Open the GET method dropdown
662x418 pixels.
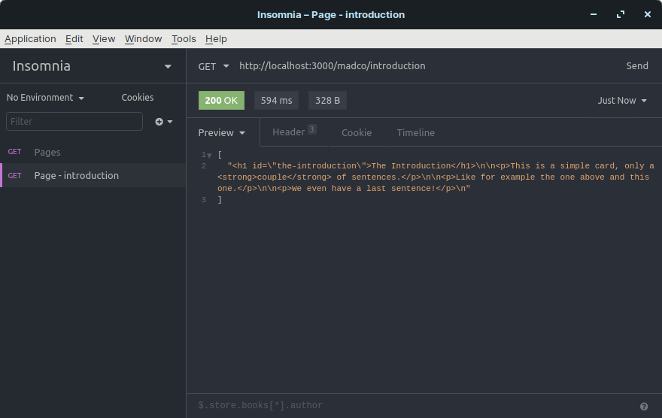point(214,66)
